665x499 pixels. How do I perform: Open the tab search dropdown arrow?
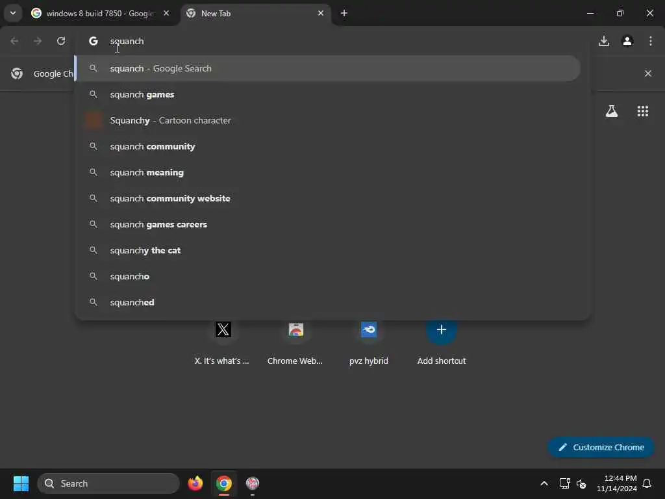(x=13, y=13)
